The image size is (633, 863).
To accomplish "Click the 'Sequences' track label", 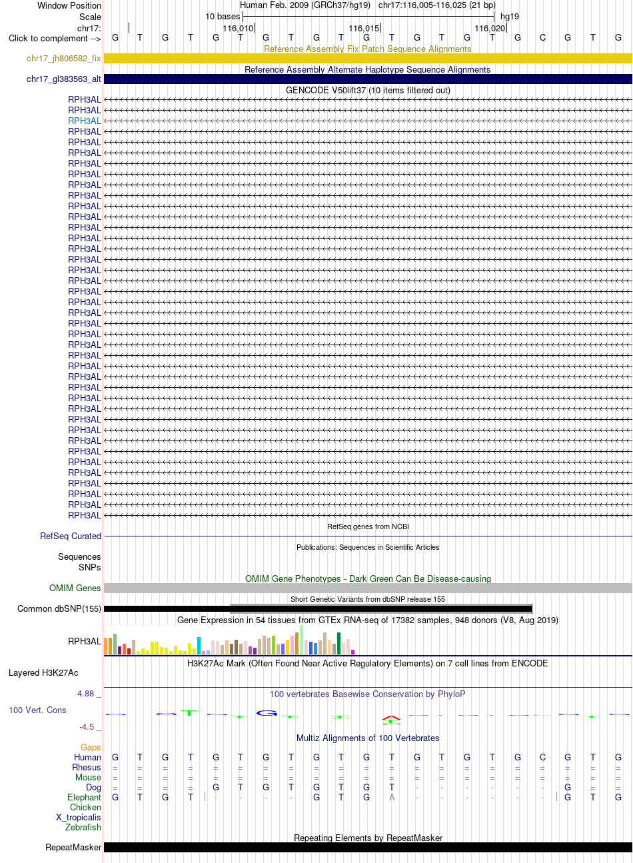I will coord(79,556).
